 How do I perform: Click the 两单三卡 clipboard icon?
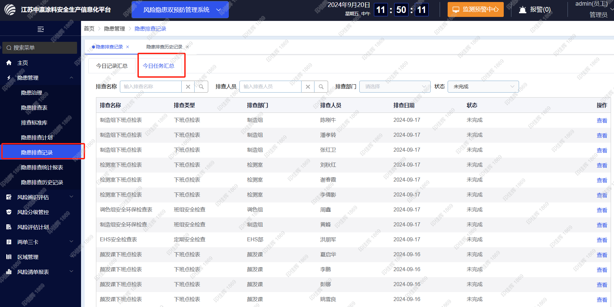(9, 242)
